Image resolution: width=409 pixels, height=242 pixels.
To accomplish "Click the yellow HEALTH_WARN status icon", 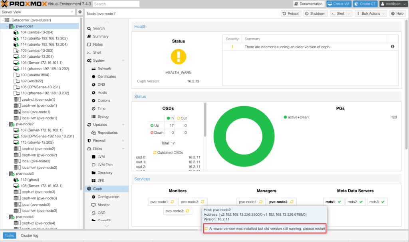I will [179, 57].
